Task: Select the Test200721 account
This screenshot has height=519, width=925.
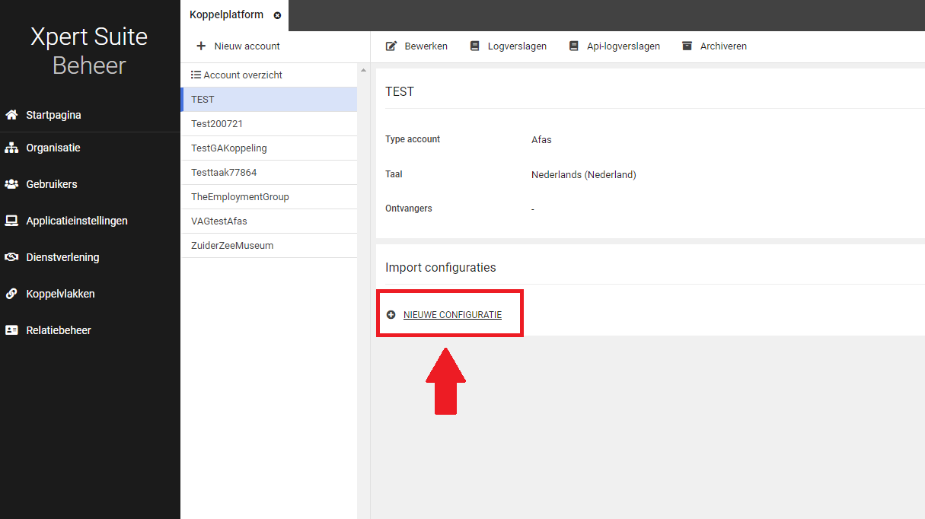Action: [217, 124]
